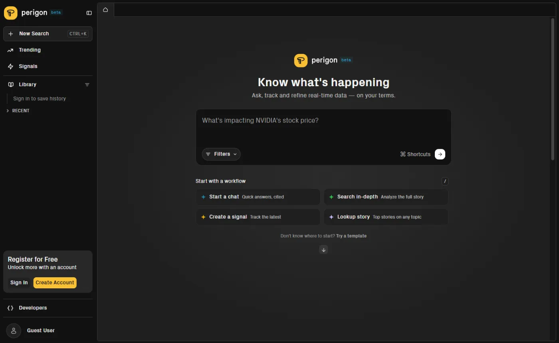Screen dimensions: 559x343
Task: Click the CTRL+K shortcut badge
Action: (78, 34)
